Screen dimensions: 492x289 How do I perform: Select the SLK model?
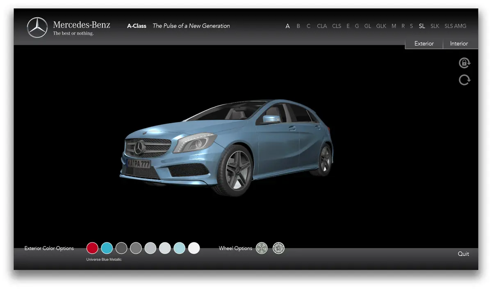435,26
